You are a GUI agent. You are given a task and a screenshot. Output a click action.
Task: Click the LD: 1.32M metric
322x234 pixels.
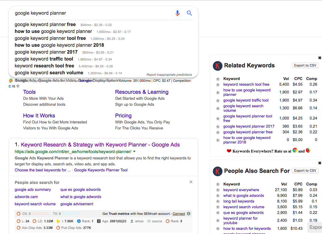coord(43,221)
